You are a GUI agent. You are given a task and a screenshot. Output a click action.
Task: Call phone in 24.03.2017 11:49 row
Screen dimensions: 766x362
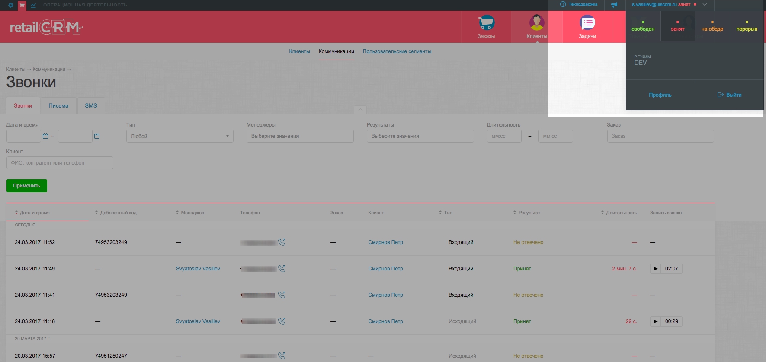coord(282,269)
